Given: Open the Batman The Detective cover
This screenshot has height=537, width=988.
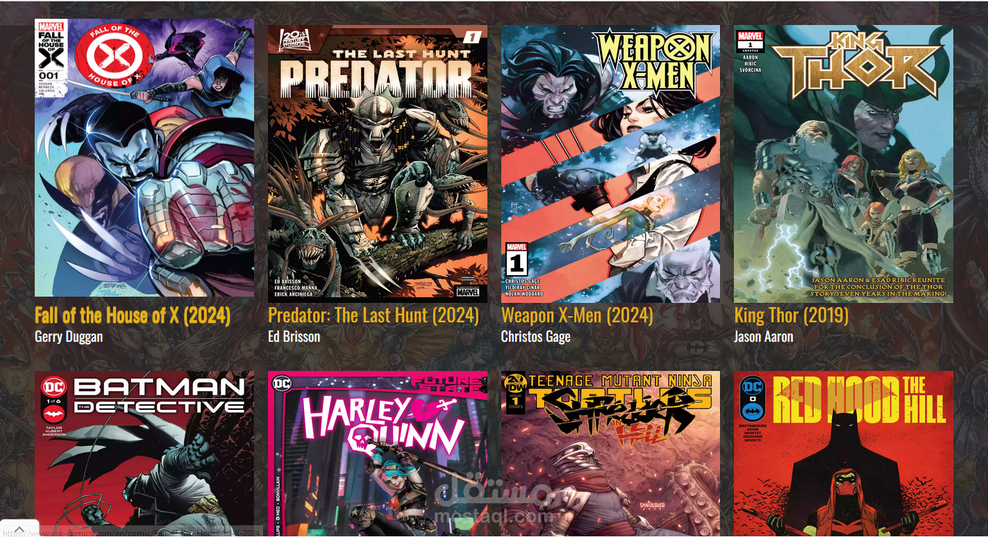Looking at the screenshot, I should pyautogui.click(x=144, y=454).
